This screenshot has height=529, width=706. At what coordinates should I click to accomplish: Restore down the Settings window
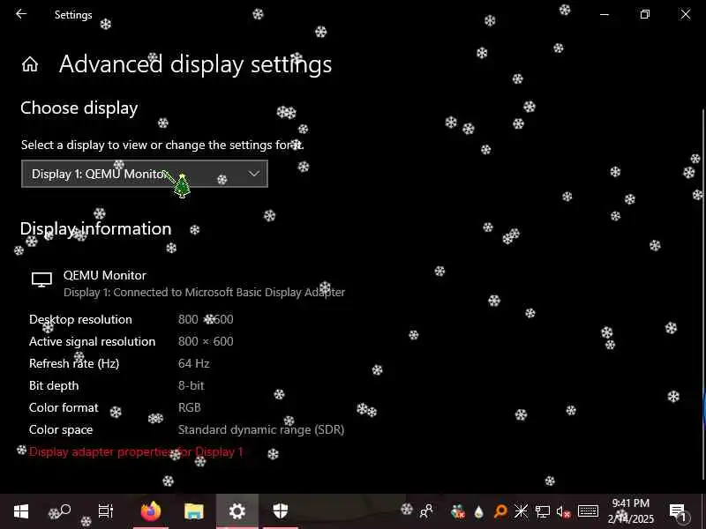pos(645,14)
